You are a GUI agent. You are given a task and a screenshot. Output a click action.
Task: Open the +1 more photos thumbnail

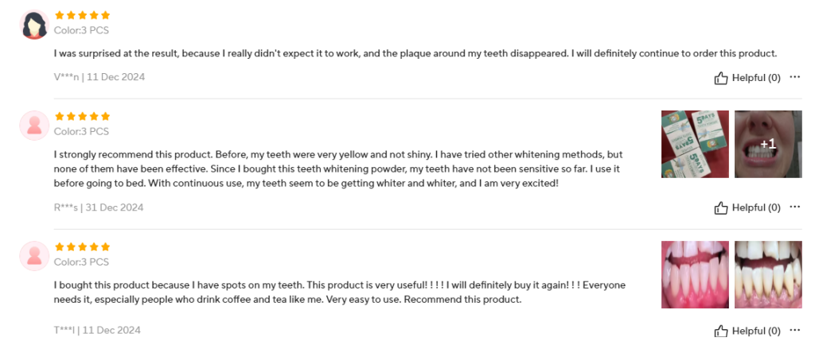(x=767, y=144)
